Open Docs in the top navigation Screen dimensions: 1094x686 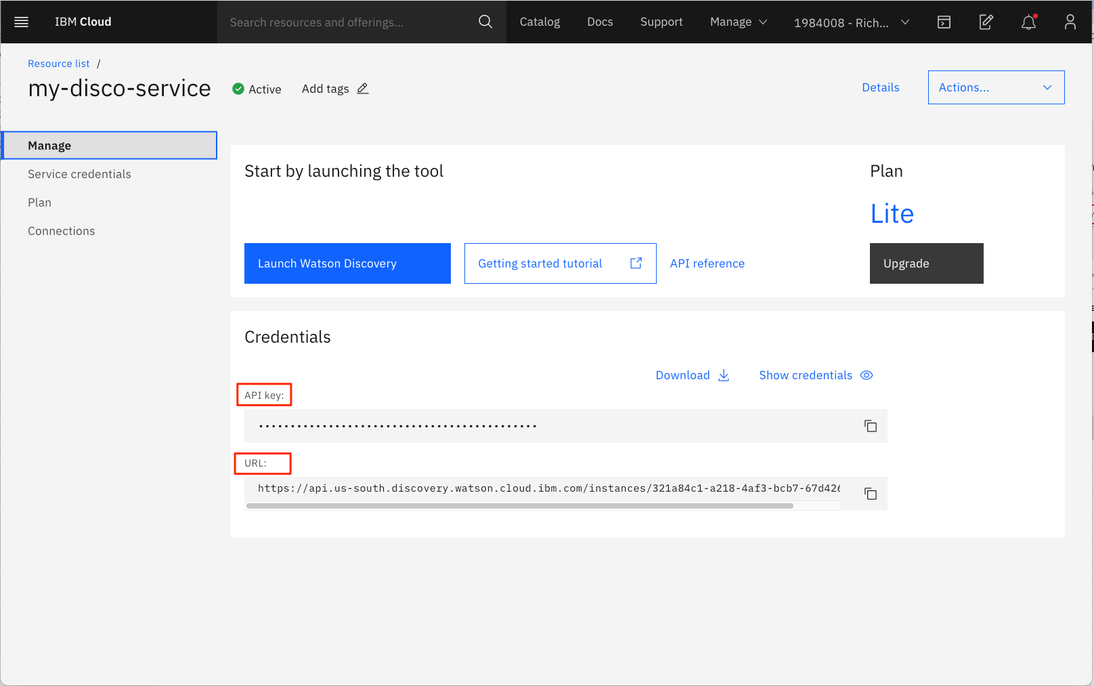pos(600,22)
